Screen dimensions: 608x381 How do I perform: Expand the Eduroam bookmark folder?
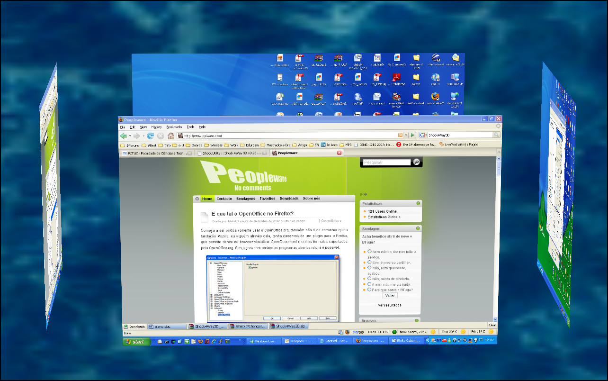coord(249,145)
